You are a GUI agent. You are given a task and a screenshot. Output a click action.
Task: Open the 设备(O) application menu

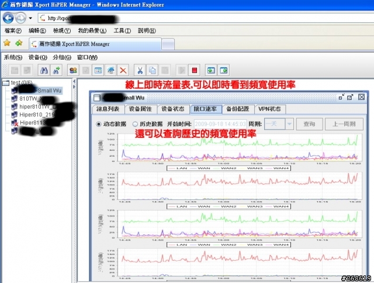(x=37, y=57)
